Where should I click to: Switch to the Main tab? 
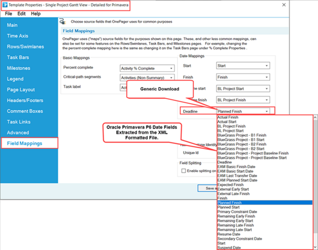coord(12,25)
